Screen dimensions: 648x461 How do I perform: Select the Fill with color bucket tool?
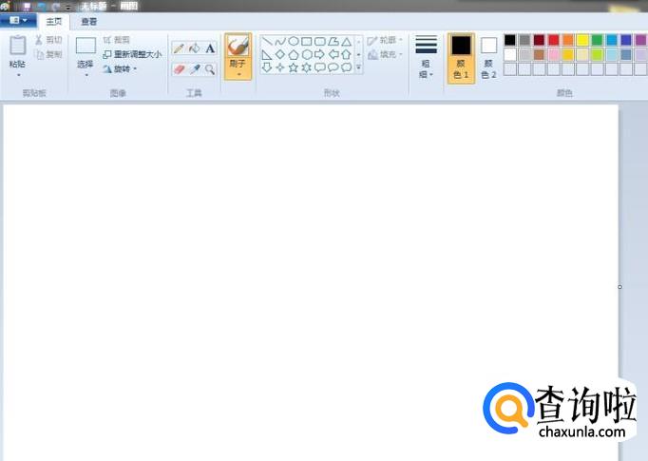(194, 48)
